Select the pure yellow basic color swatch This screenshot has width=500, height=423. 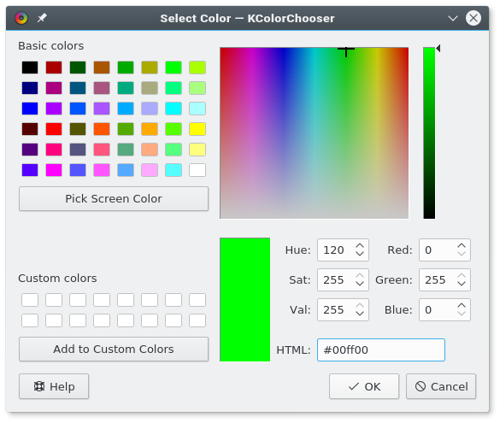[197, 129]
